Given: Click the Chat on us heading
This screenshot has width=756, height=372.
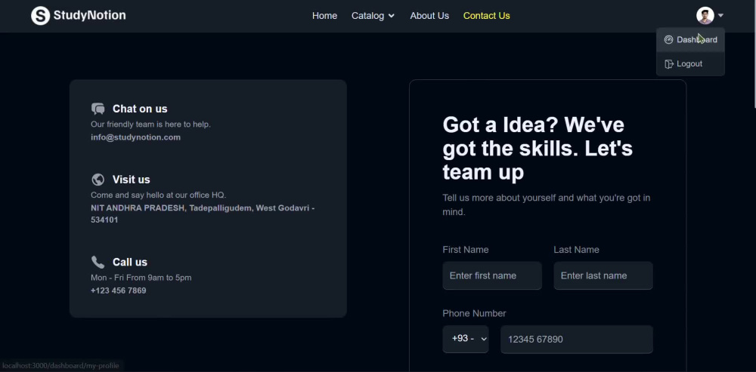Looking at the screenshot, I should point(140,109).
